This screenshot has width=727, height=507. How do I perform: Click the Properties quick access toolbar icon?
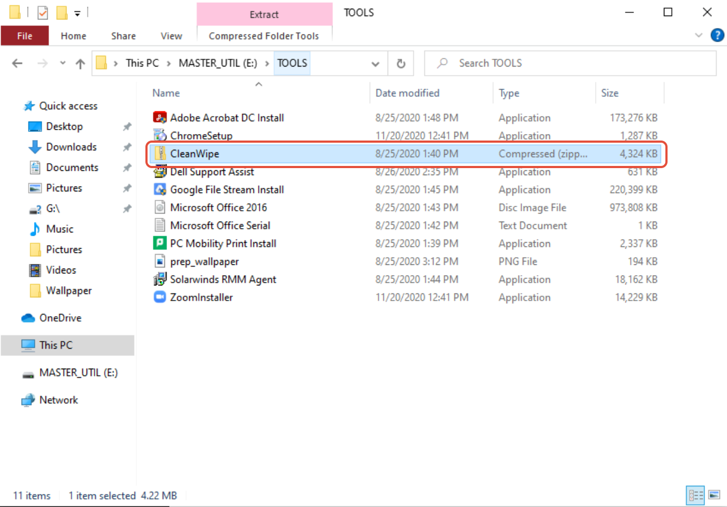pos(43,12)
